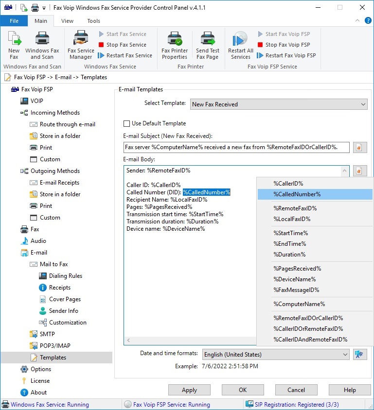Open Sender Info tree item
The width and height of the screenshot is (374, 410).
tap(59, 311)
